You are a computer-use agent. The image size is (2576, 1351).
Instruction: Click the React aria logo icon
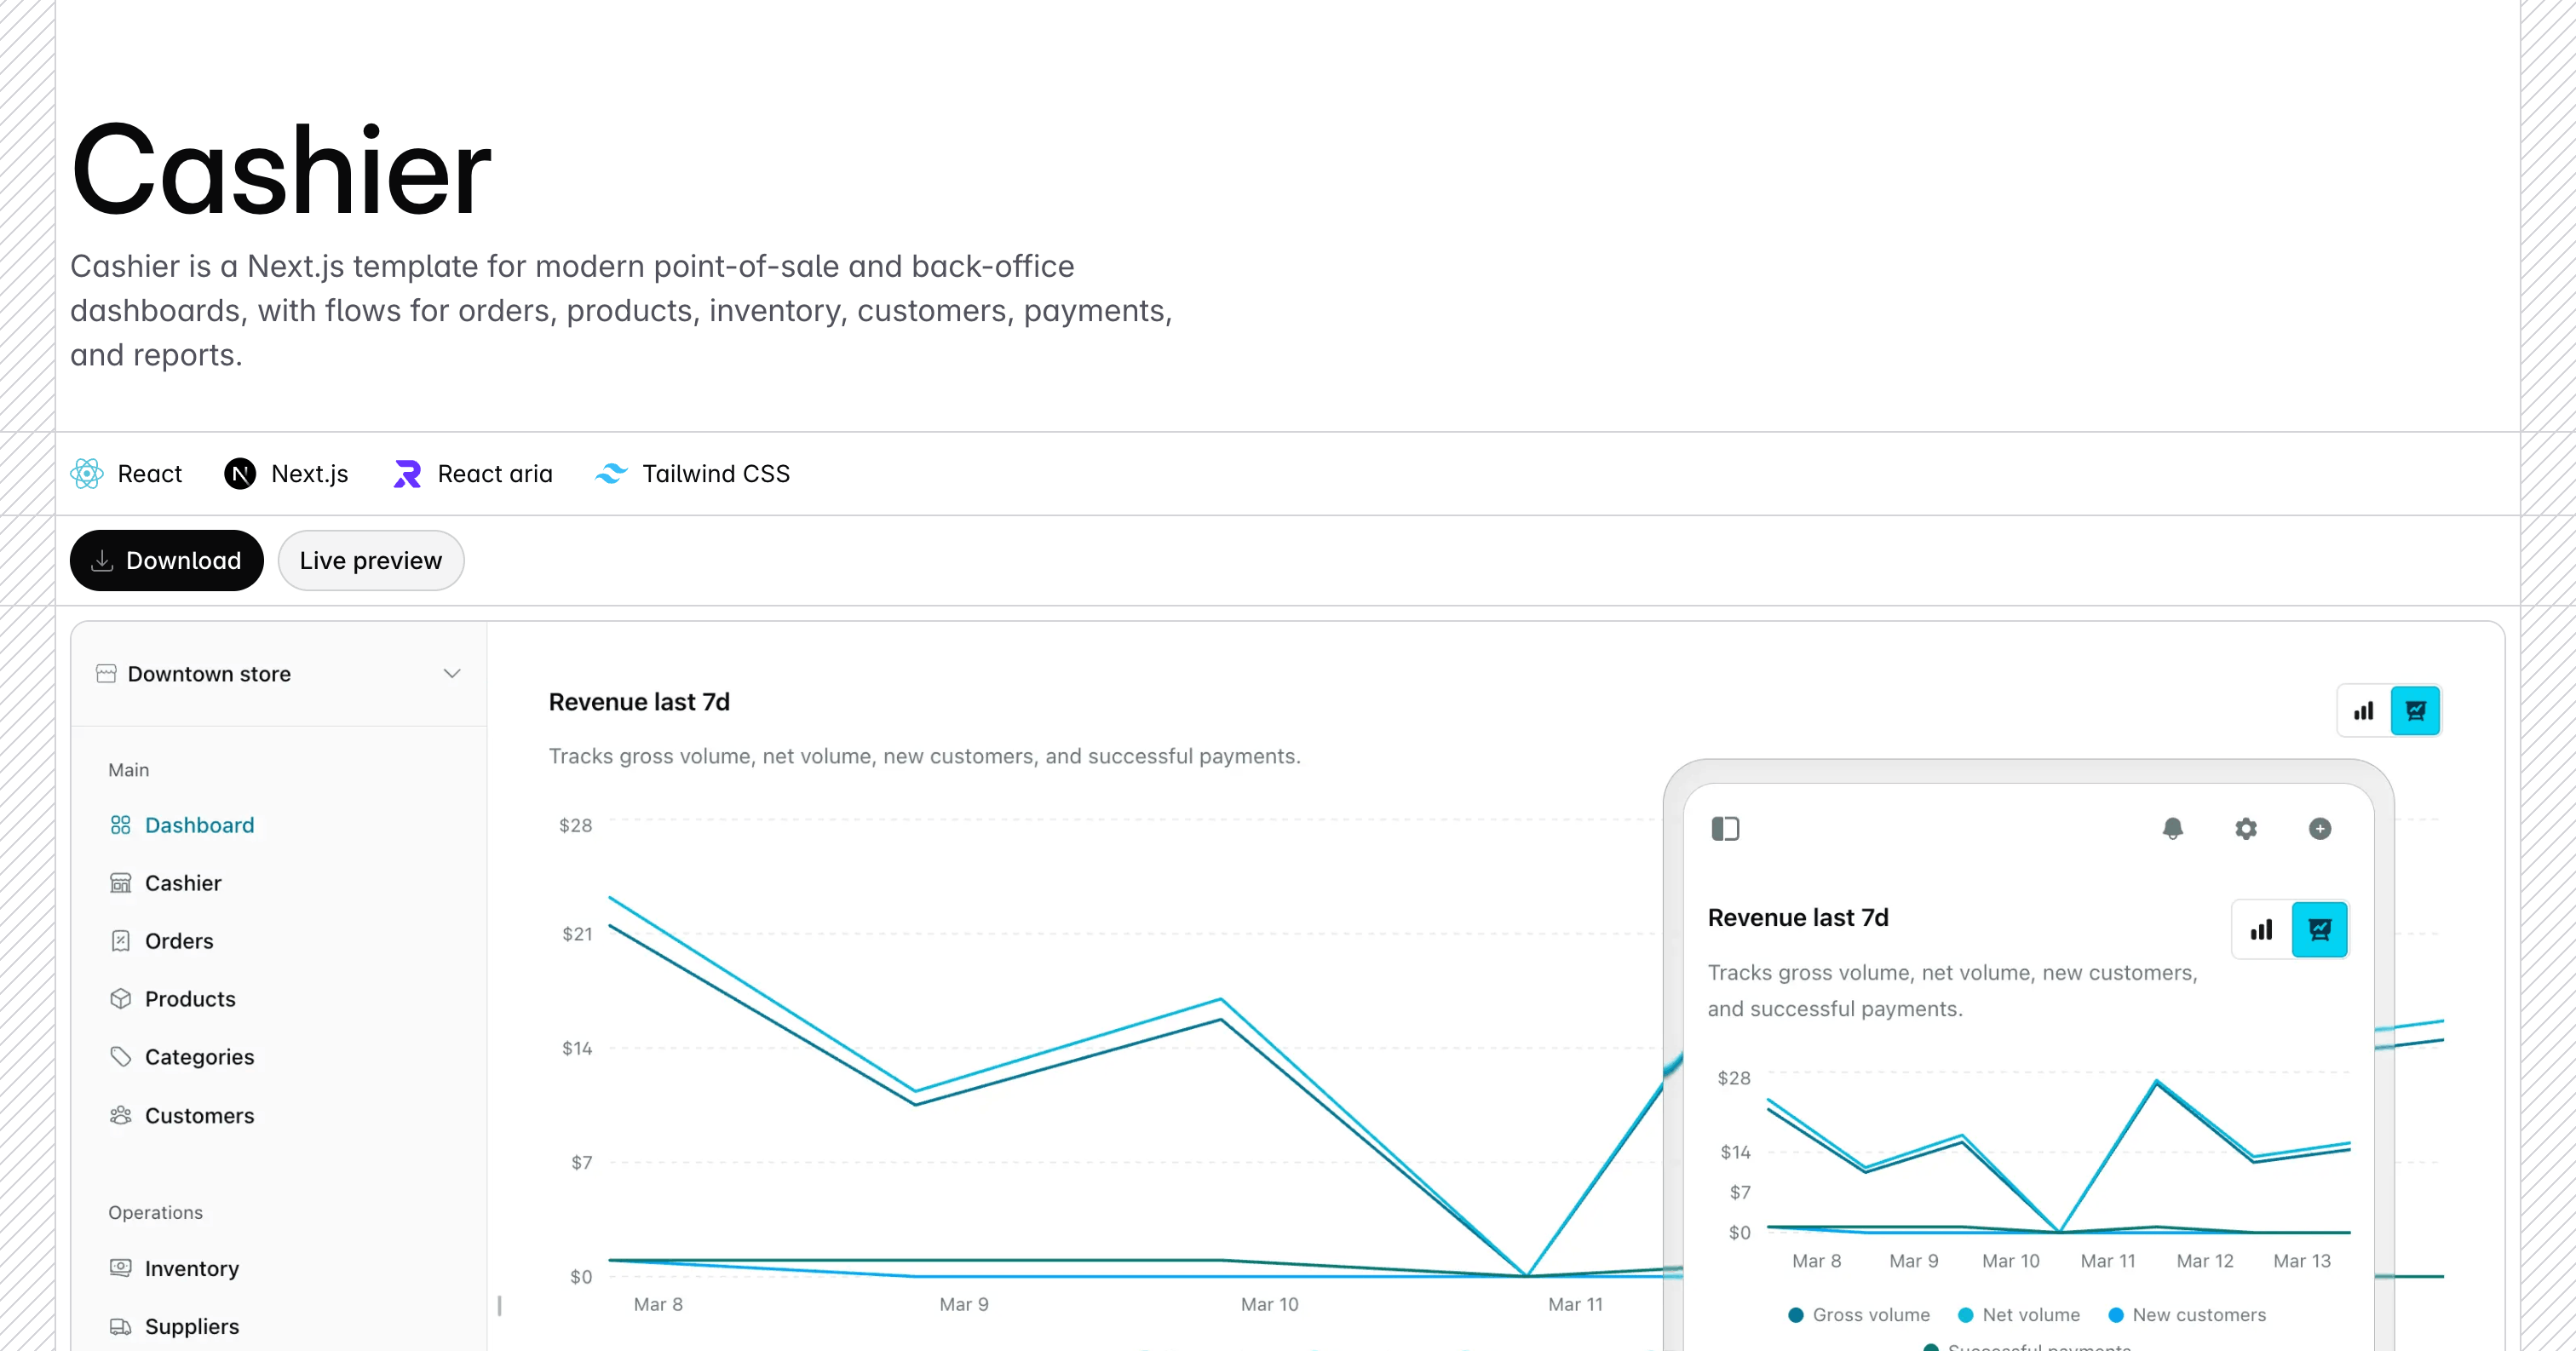click(407, 473)
